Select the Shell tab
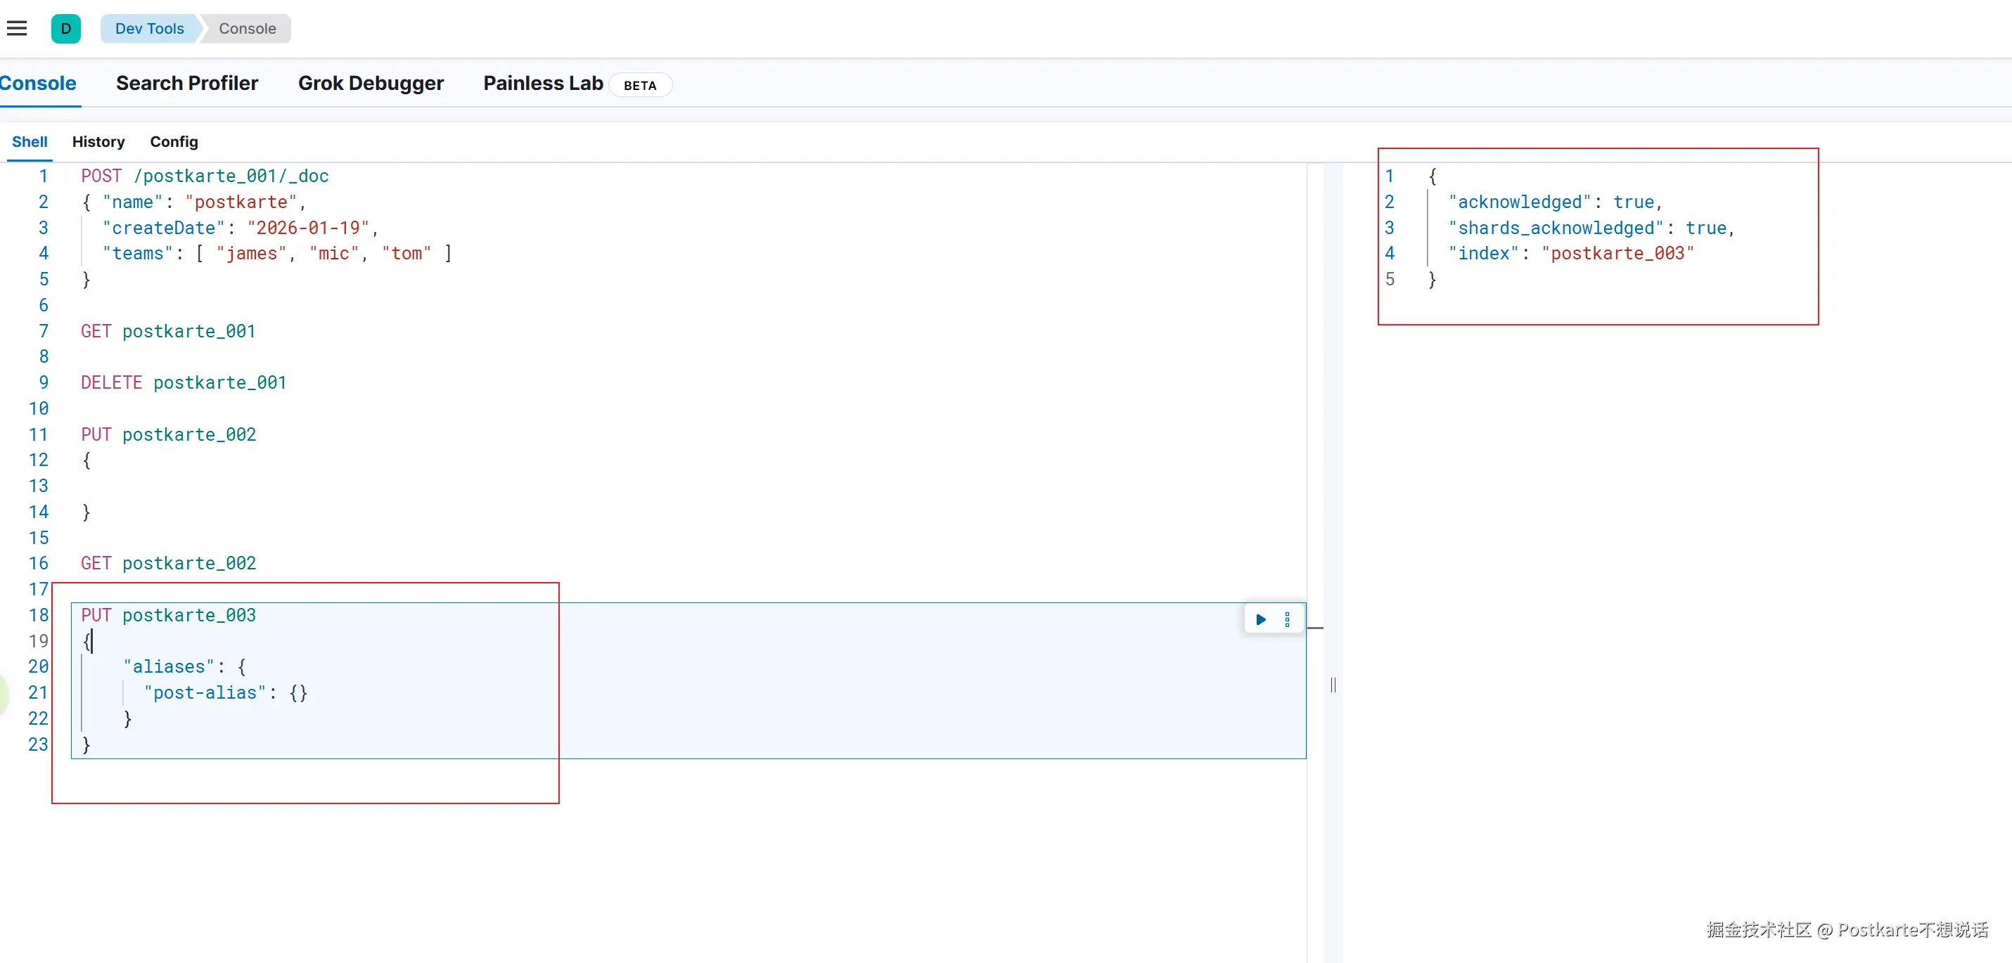The width and height of the screenshot is (2012, 963). (30, 142)
